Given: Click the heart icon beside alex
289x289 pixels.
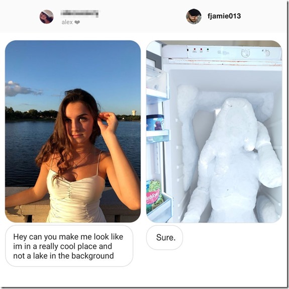Looking at the screenshot, I should [x=77, y=22].
